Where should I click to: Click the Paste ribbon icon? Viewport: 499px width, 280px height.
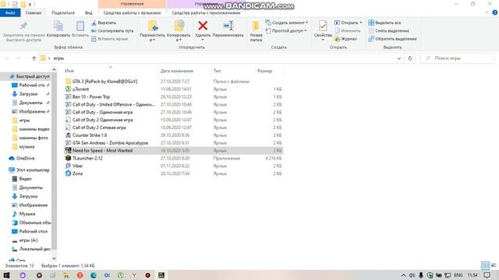click(80, 26)
